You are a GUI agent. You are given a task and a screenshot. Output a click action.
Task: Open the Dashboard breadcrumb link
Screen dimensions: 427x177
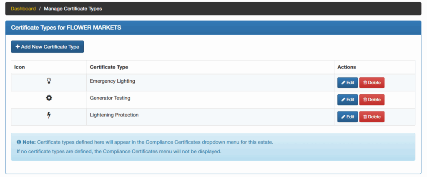[23, 9]
